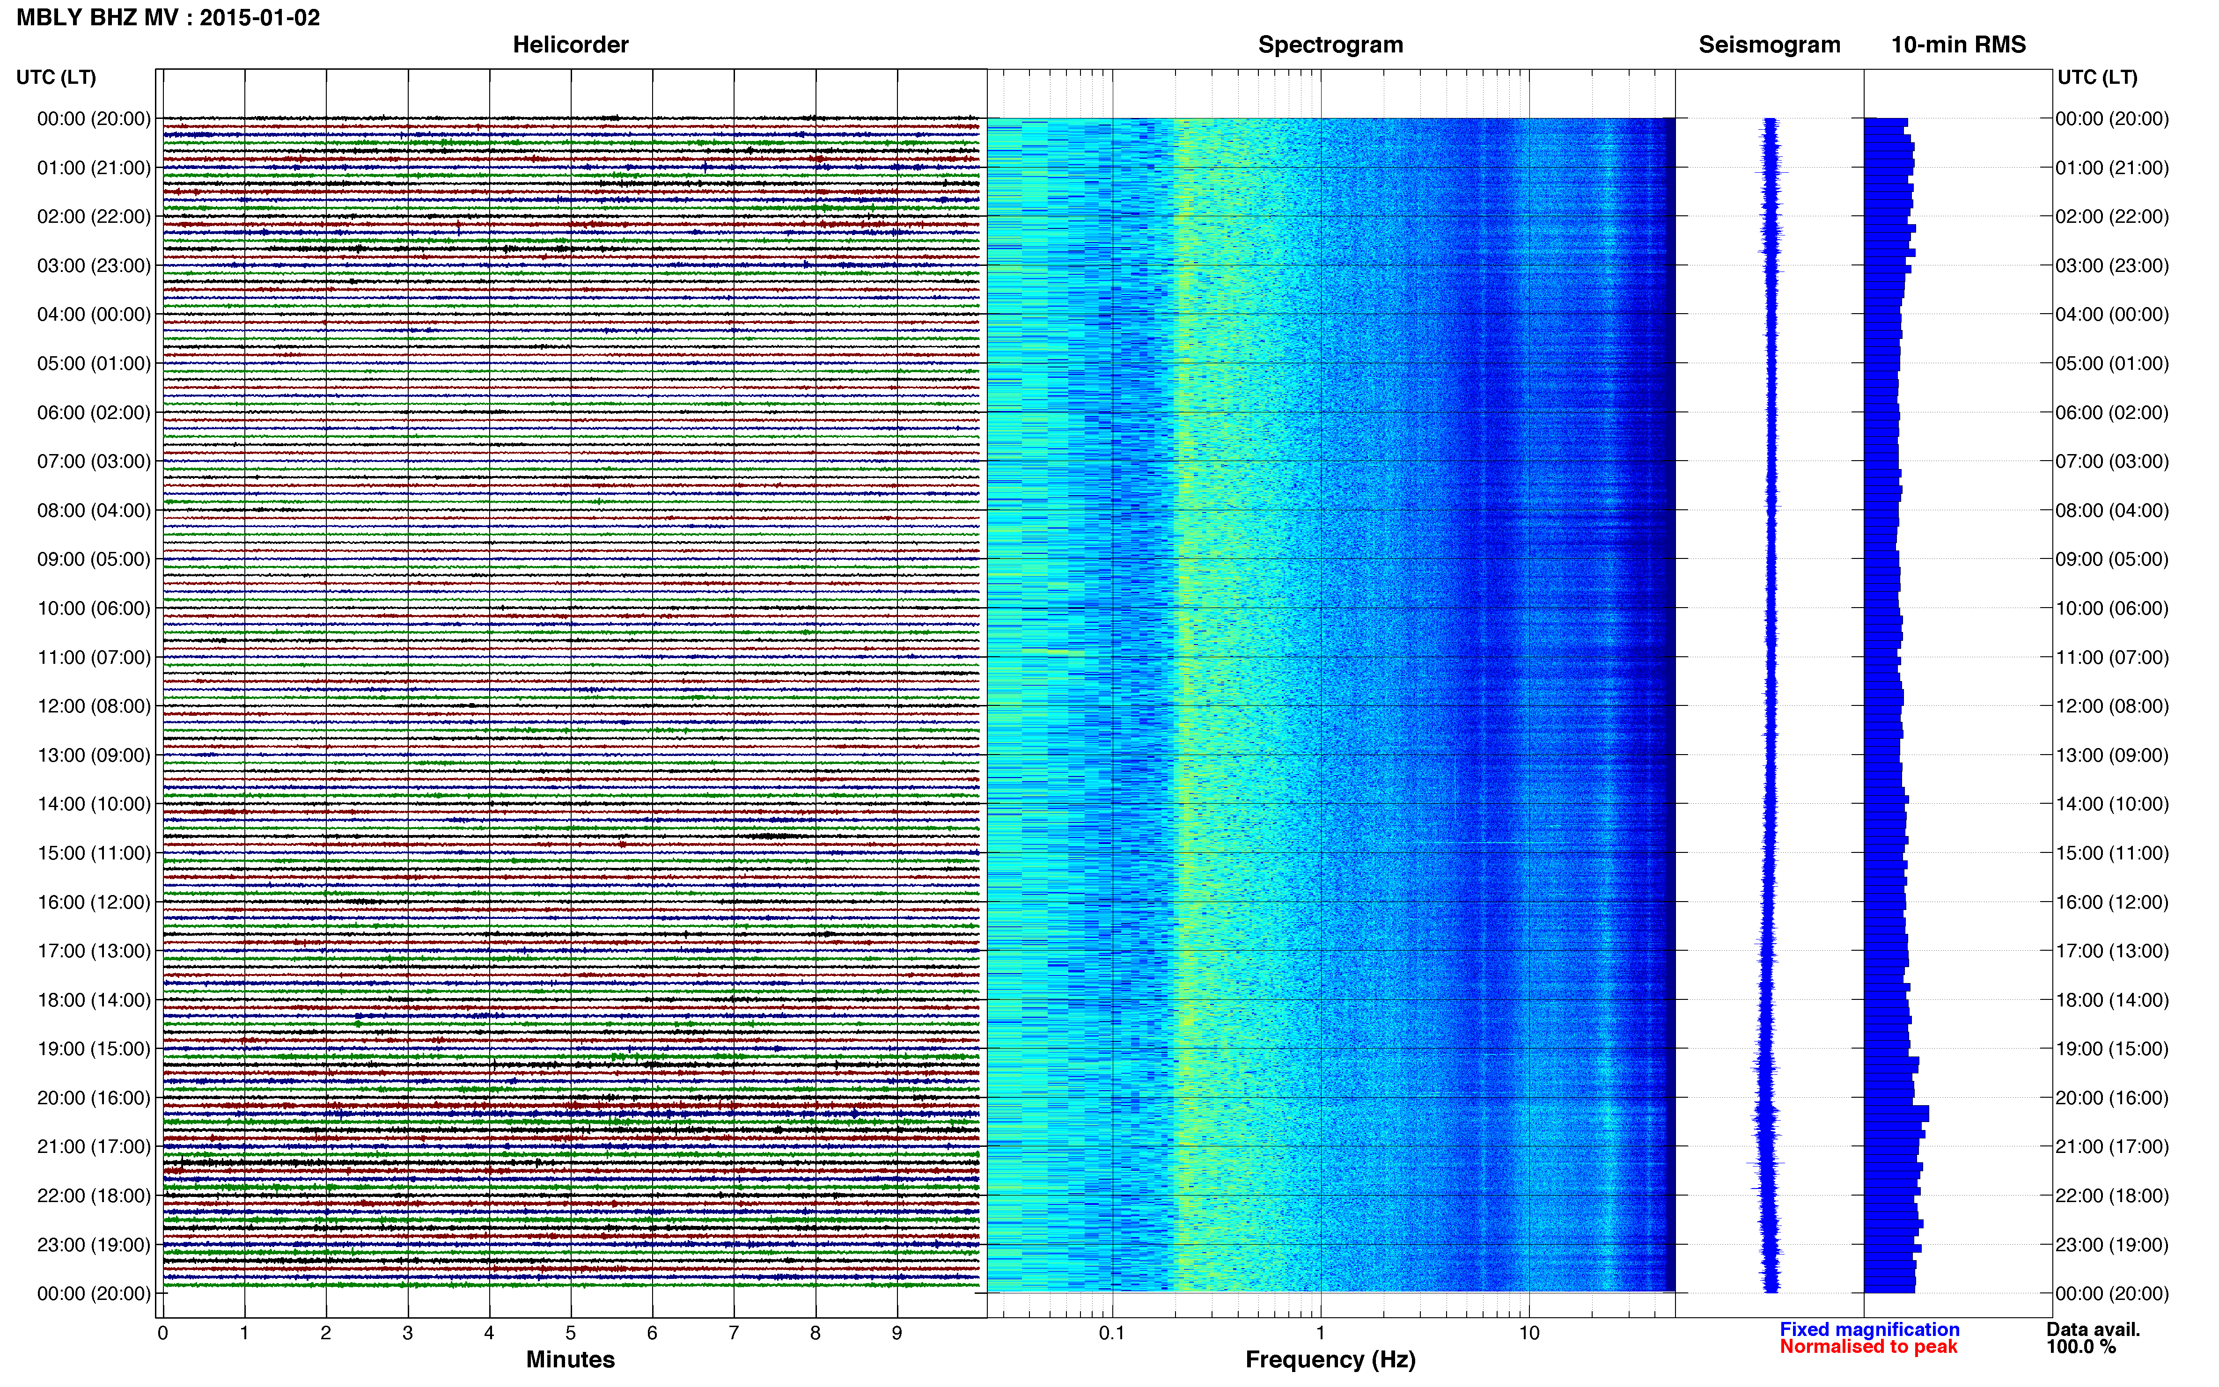The height and width of the screenshot is (1387, 2219).
Task: Click the left '19:00 (15:00)' time label
Action: click(x=94, y=1049)
